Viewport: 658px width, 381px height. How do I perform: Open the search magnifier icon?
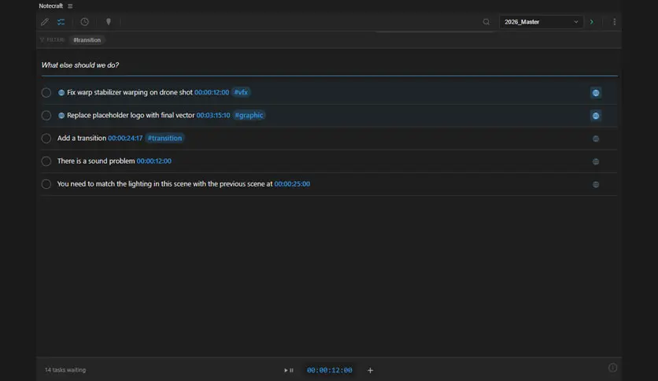486,22
